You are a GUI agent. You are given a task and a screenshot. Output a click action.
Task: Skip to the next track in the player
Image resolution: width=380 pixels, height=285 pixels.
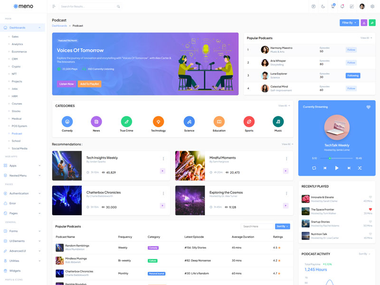(349, 168)
